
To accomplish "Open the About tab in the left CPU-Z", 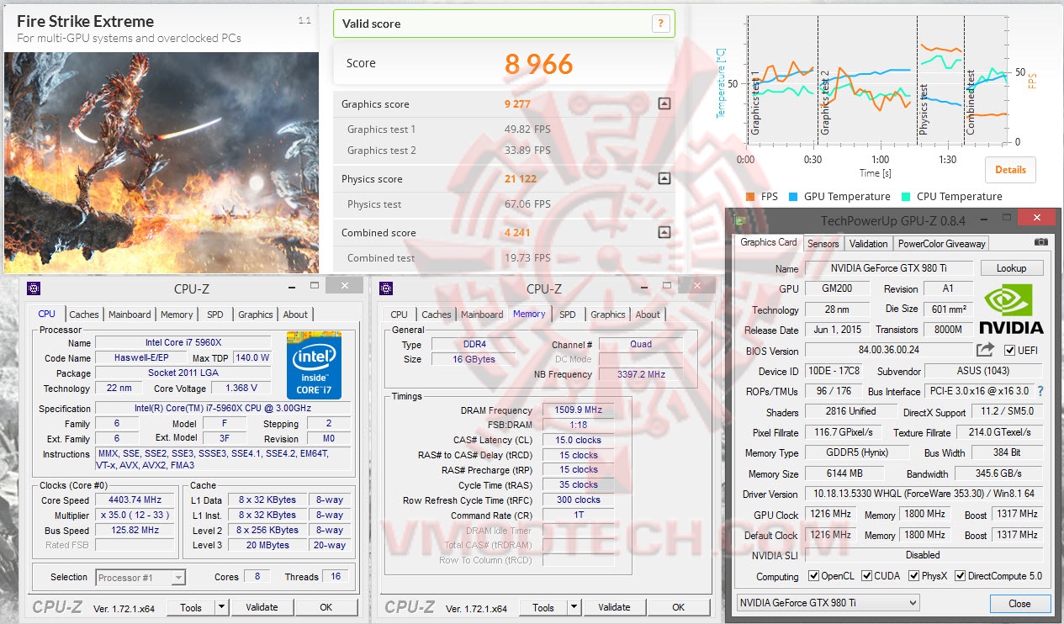I will (x=295, y=315).
